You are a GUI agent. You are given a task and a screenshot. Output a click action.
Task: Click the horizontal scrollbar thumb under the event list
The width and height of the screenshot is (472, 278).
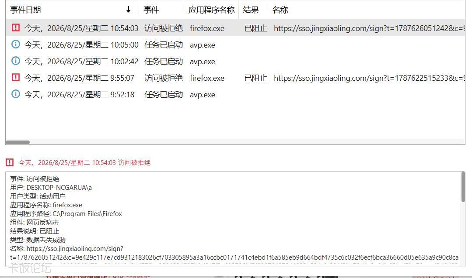pyautogui.click(x=18, y=142)
